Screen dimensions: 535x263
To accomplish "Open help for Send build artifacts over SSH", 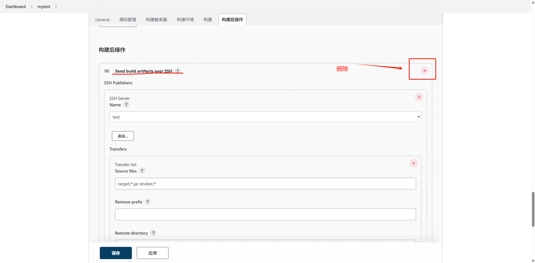I will pos(178,71).
